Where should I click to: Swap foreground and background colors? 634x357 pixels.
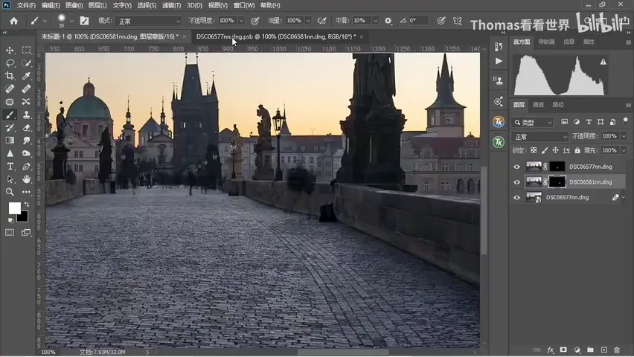26,205
